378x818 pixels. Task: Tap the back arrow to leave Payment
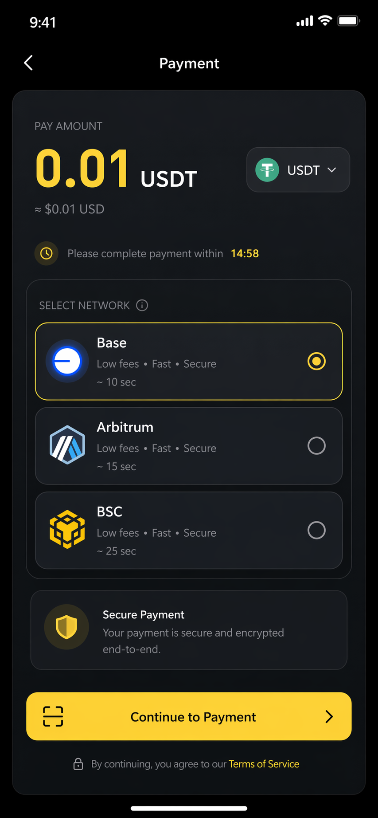[x=28, y=63]
